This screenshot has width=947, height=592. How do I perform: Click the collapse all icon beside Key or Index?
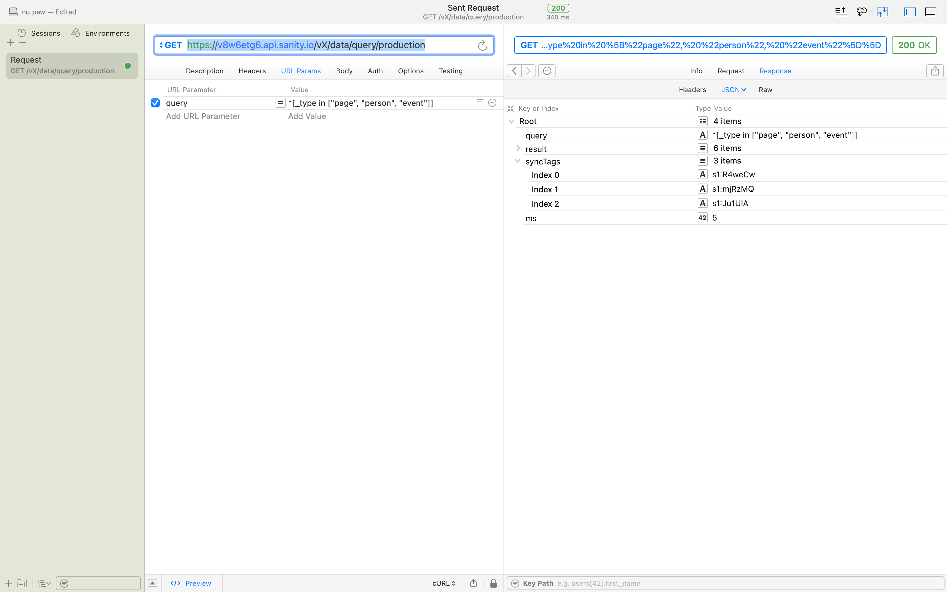(510, 109)
